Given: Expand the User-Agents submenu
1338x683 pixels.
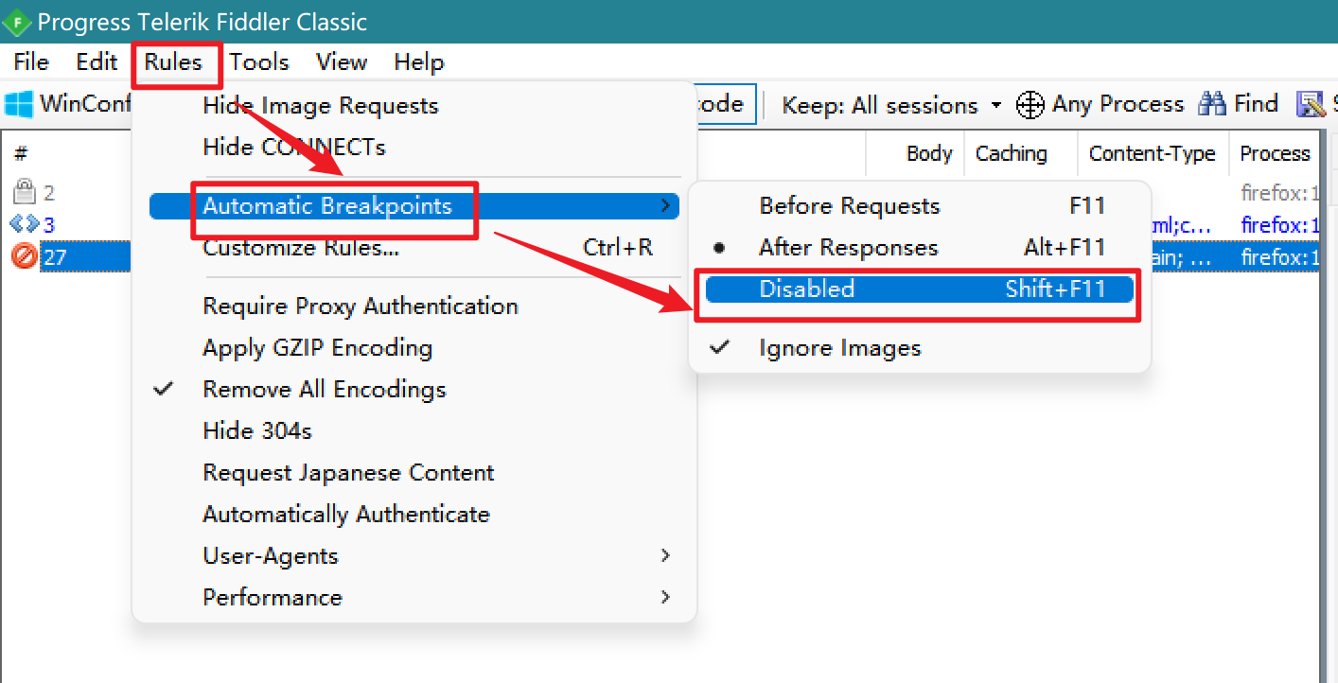Looking at the screenshot, I should click(414, 556).
